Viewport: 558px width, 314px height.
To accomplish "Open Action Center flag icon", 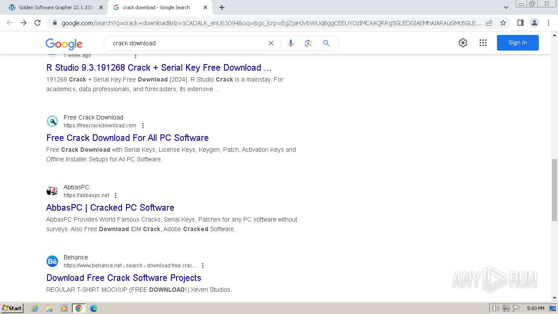I will pos(516,308).
